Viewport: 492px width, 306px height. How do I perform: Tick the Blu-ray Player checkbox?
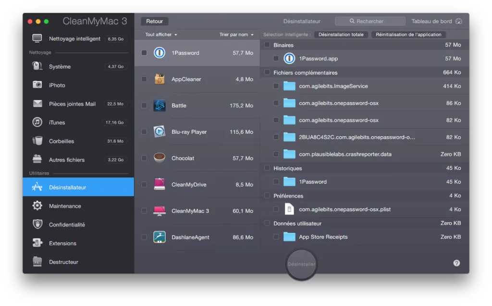pyautogui.click(x=144, y=131)
